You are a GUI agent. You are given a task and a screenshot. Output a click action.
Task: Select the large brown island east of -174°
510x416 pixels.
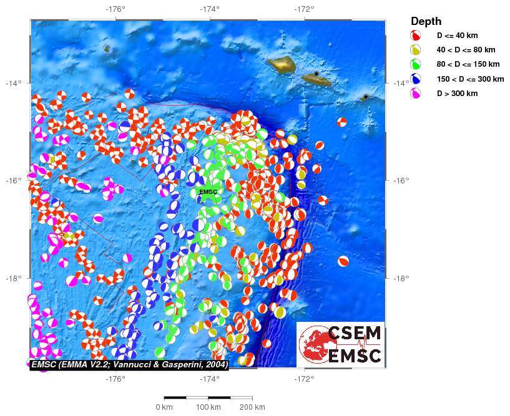click(284, 63)
